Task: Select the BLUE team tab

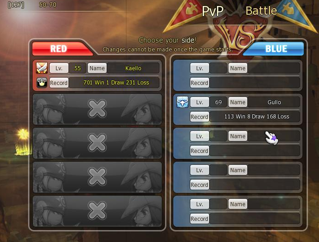Action: pos(273,49)
